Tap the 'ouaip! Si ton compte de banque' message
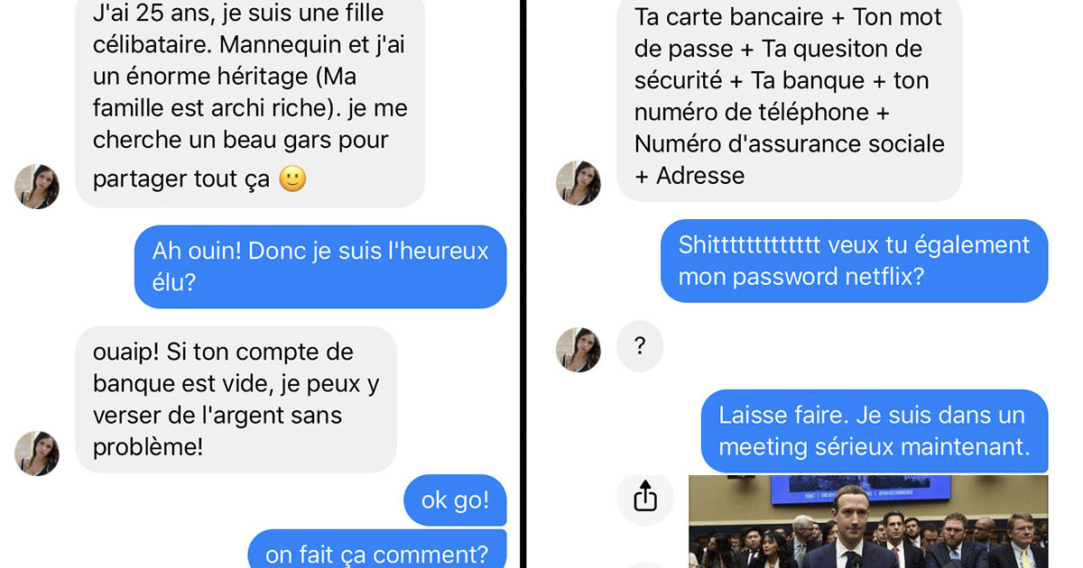 pyautogui.click(x=236, y=399)
